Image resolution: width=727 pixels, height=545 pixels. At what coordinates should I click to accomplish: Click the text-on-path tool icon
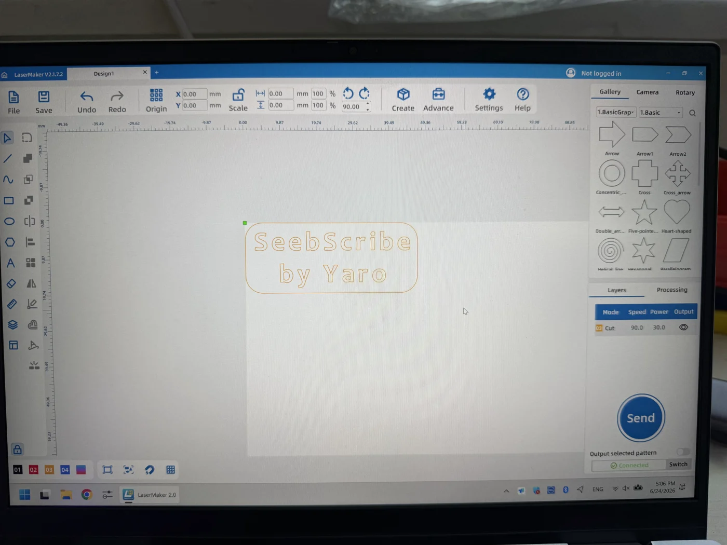point(33,345)
